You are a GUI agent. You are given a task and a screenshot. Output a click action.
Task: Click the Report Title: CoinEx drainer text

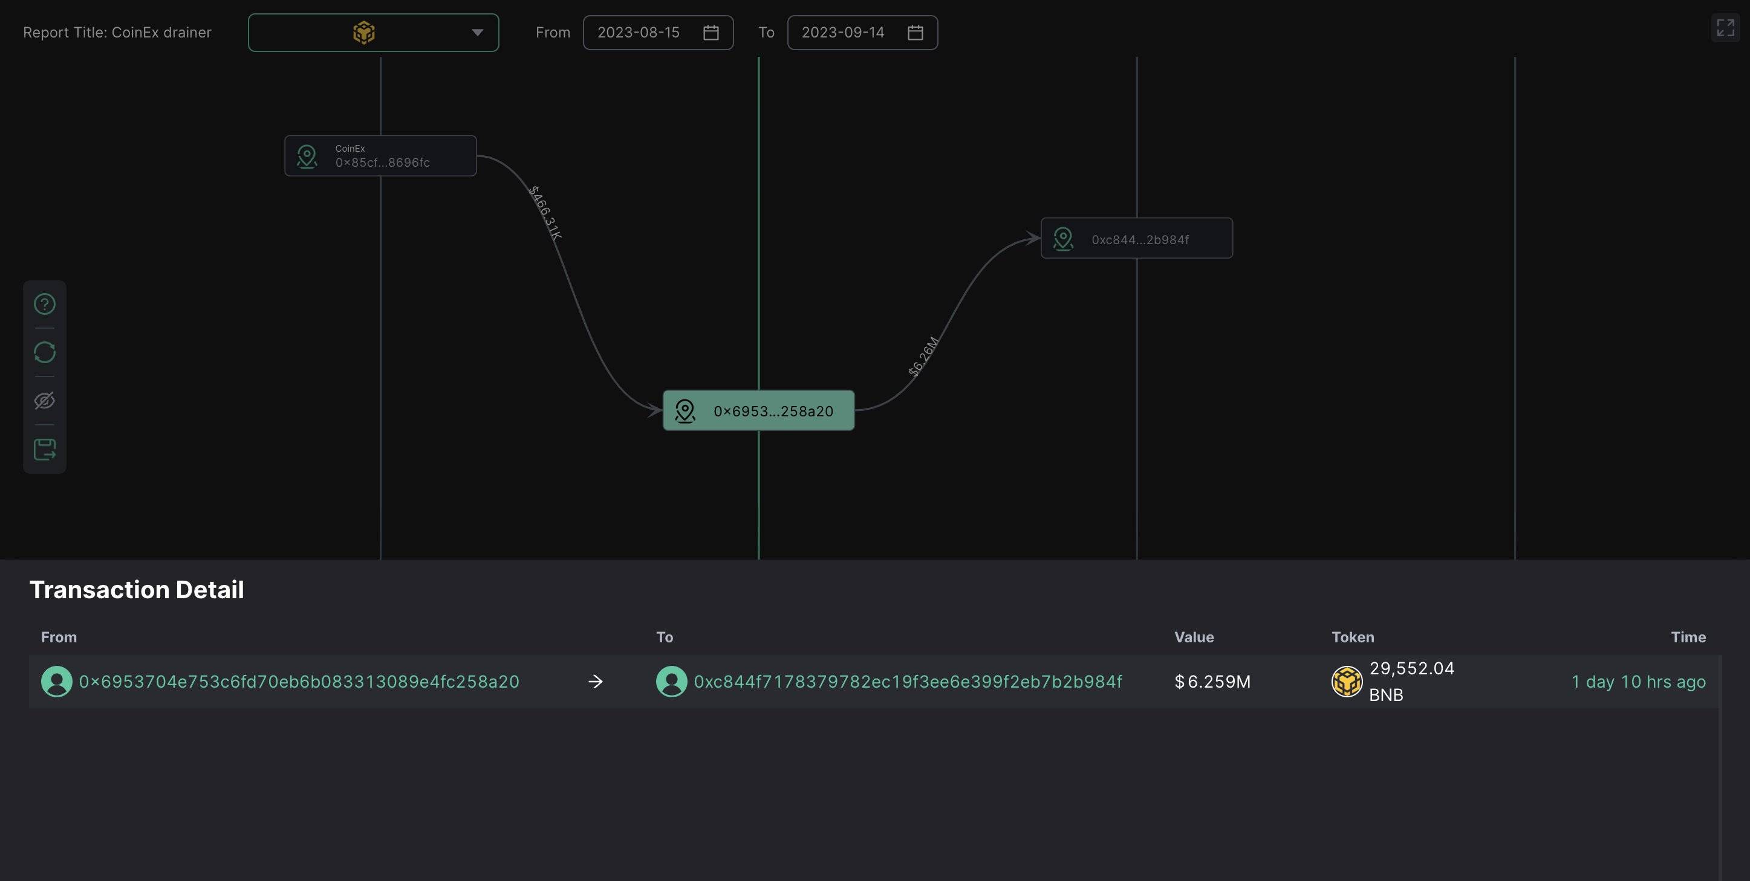(x=117, y=33)
